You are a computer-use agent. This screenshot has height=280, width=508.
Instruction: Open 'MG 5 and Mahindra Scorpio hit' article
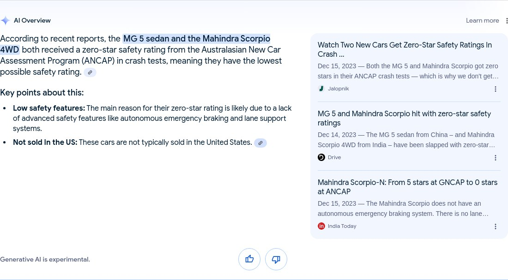[x=404, y=118]
